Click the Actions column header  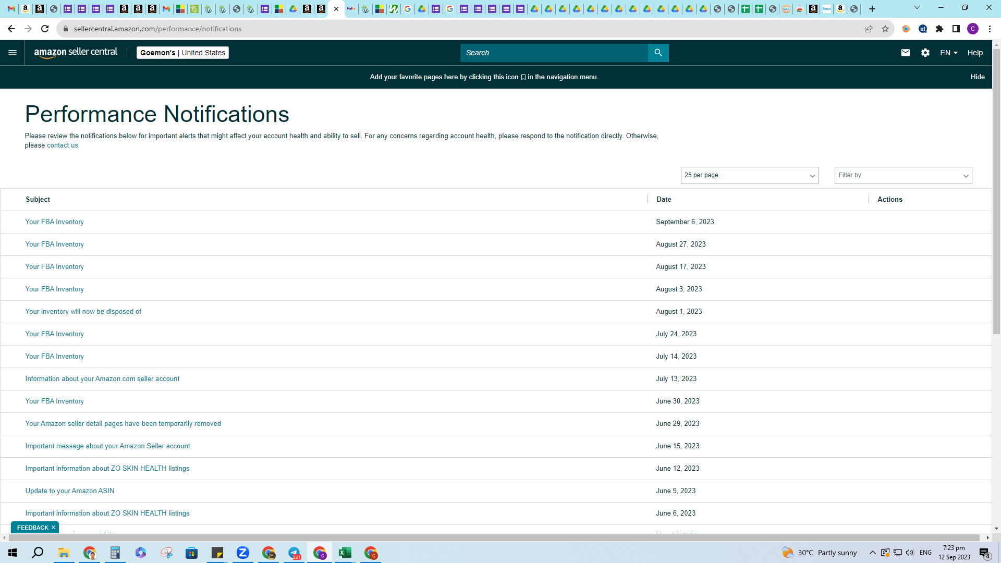(x=889, y=199)
